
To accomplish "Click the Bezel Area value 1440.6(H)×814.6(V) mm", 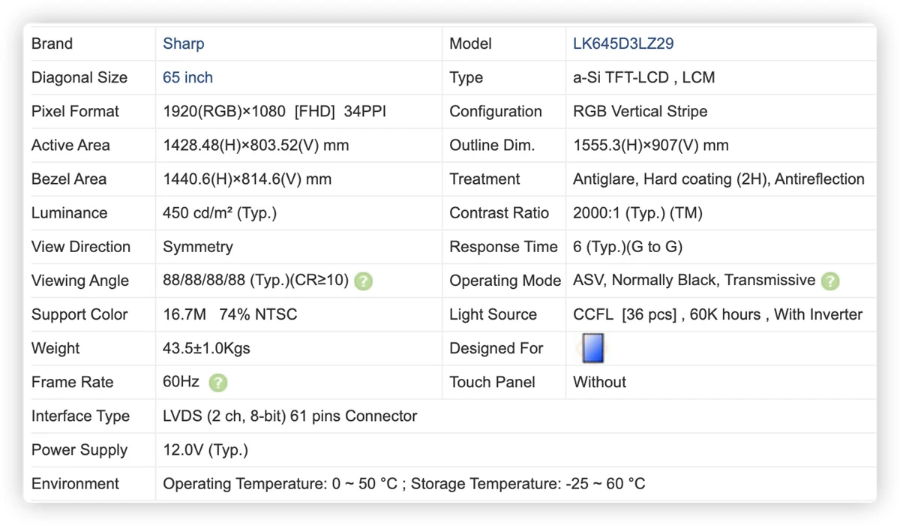I will (247, 179).
